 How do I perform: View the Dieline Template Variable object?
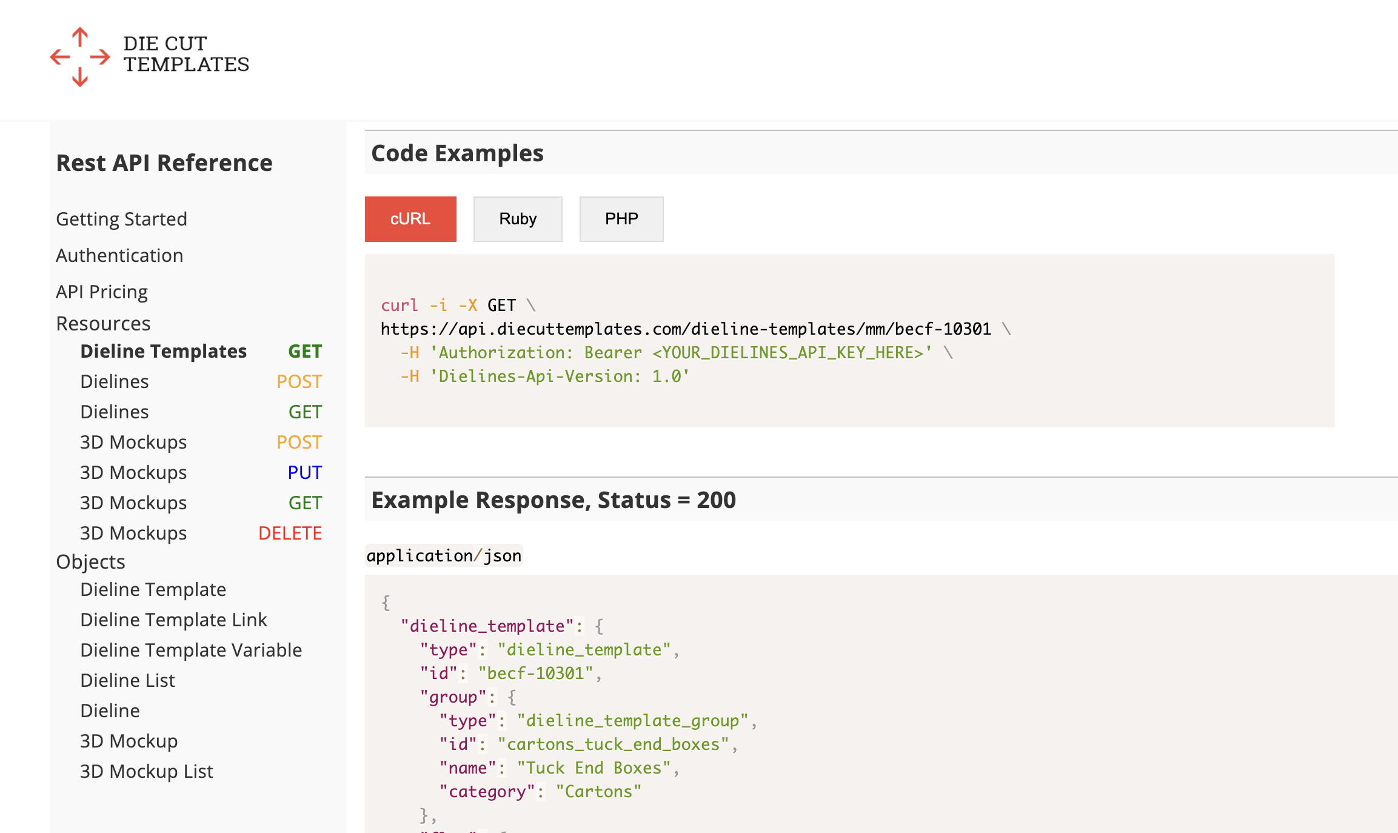pyautogui.click(x=191, y=650)
